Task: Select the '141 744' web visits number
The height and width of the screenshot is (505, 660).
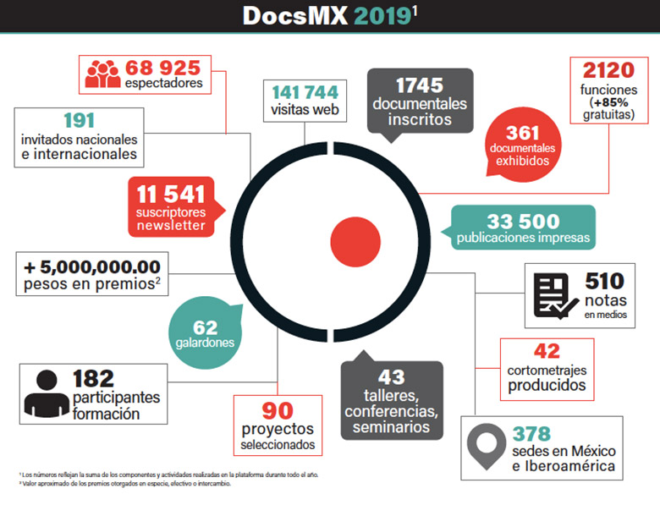Action: 305,92
